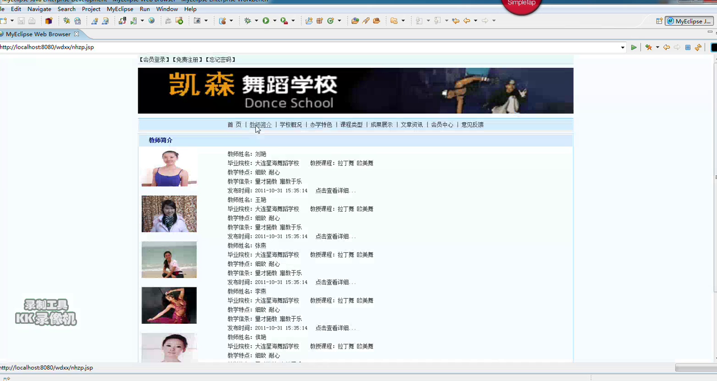This screenshot has height=381, width=717.
Task: Click 点击查看详细 for teacher 刘艳
Action: click(x=336, y=190)
